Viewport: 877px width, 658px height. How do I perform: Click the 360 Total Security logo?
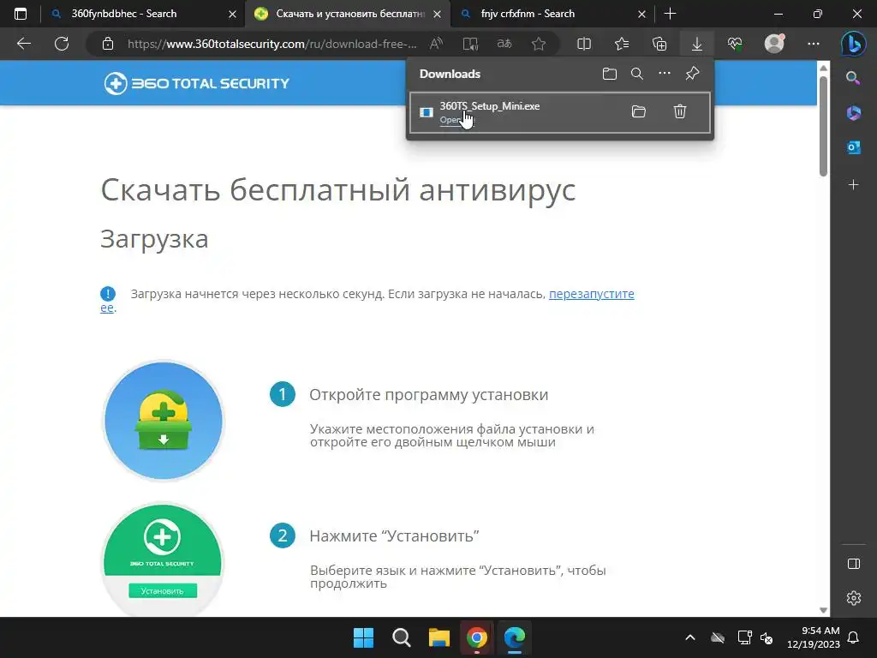[x=197, y=83]
